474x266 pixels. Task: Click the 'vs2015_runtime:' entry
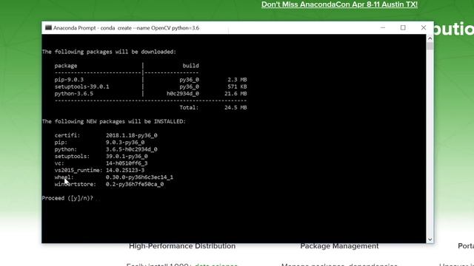pos(79,171)
